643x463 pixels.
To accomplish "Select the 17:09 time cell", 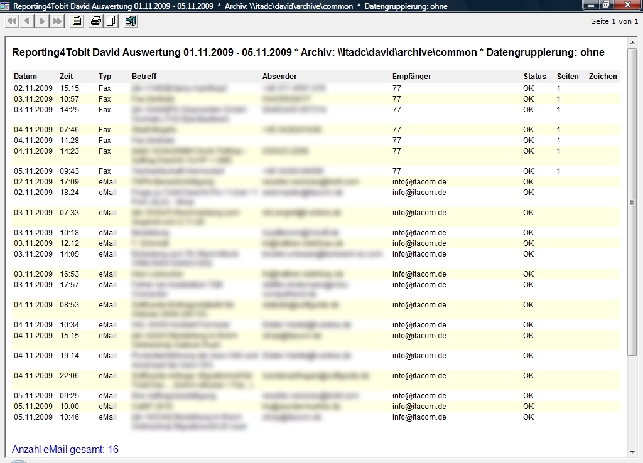I will point(69,181).
